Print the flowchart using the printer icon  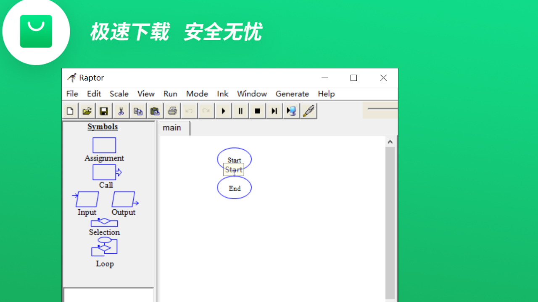(x=172, y=110)
